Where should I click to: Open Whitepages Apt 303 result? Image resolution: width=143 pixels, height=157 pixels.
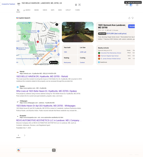click(x=46, y=106)
